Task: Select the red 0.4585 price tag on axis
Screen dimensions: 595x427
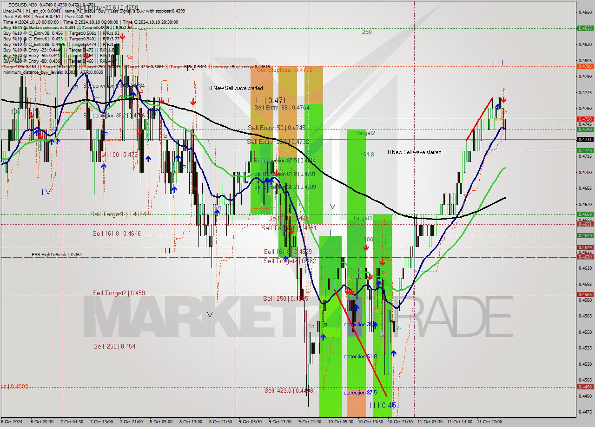Action: point(584,294)
